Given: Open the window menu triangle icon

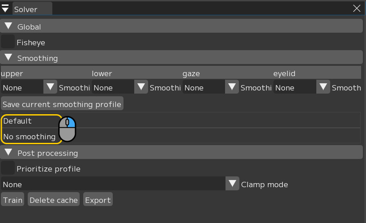Looking at the screenshot, I should click(5, 9).
